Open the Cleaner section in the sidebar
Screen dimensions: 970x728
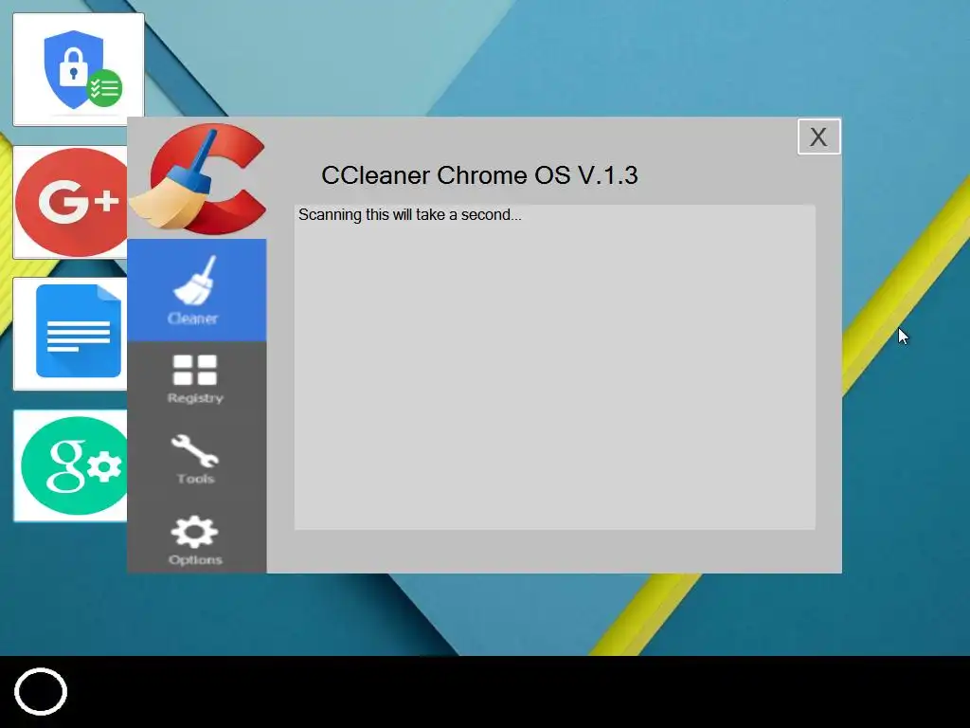click(x=197, y=290)
